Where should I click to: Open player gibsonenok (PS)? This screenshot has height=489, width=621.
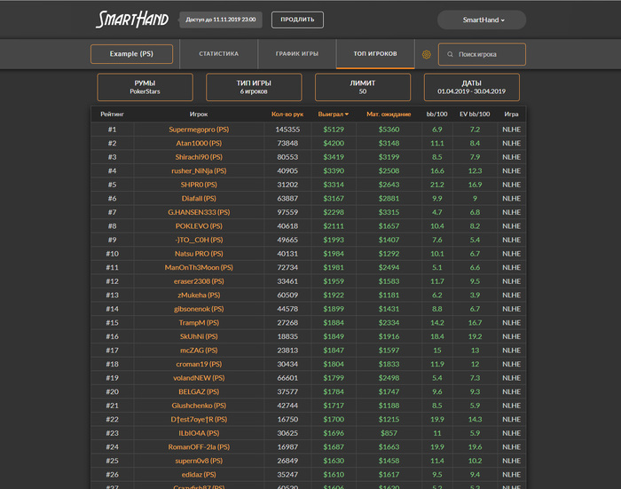[x=199, y=309]
